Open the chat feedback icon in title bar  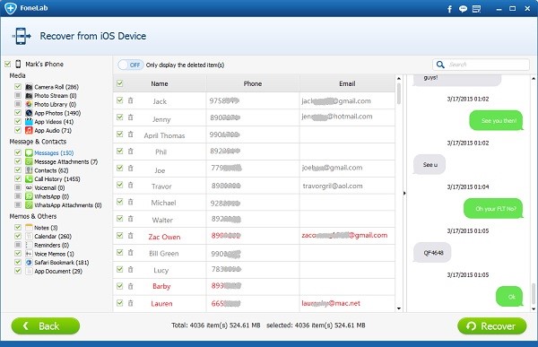463,9
